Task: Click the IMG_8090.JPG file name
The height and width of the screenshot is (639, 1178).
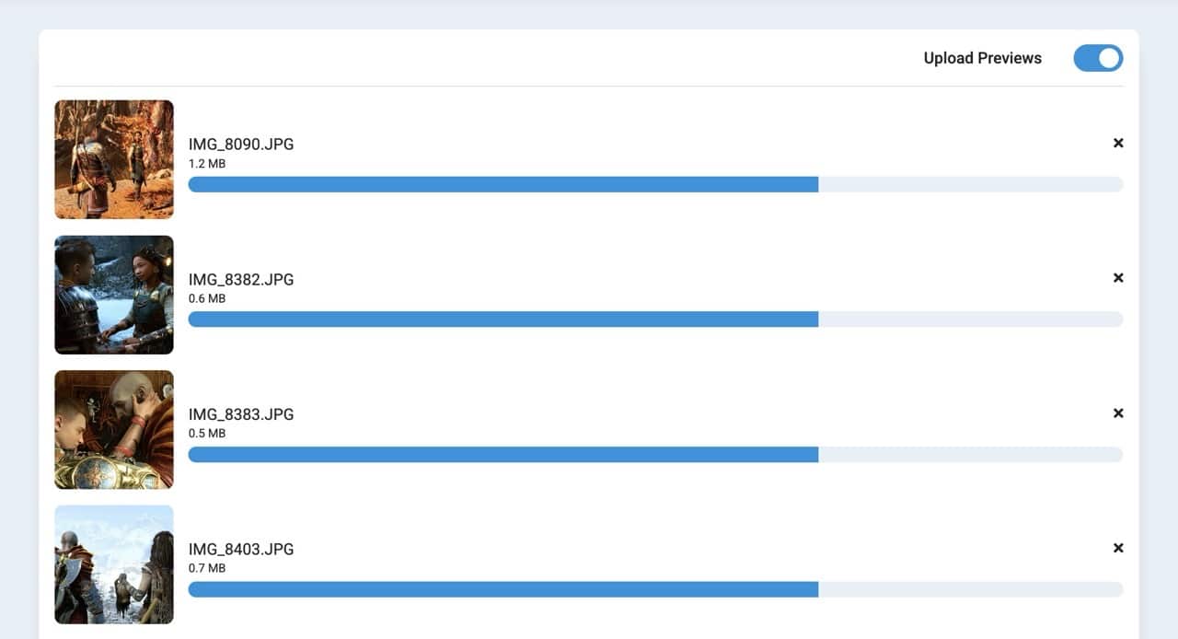Action: pyautogui.click(x=241, y=145)
